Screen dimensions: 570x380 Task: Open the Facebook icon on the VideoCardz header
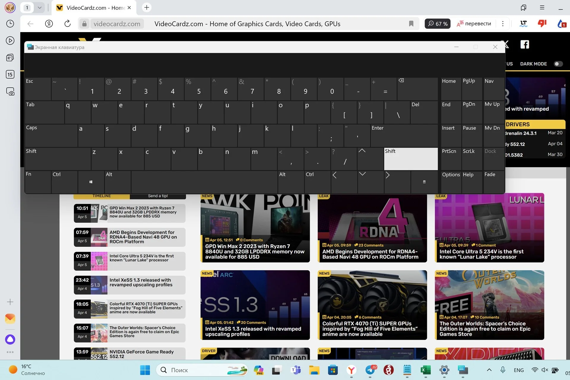[525, 45]
